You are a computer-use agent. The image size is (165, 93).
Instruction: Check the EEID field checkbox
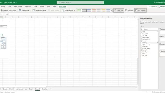click(x=141, y=32)
